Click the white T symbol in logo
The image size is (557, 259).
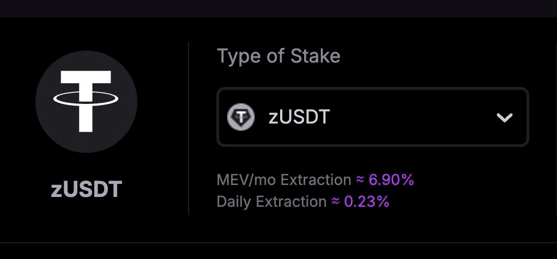86,101
